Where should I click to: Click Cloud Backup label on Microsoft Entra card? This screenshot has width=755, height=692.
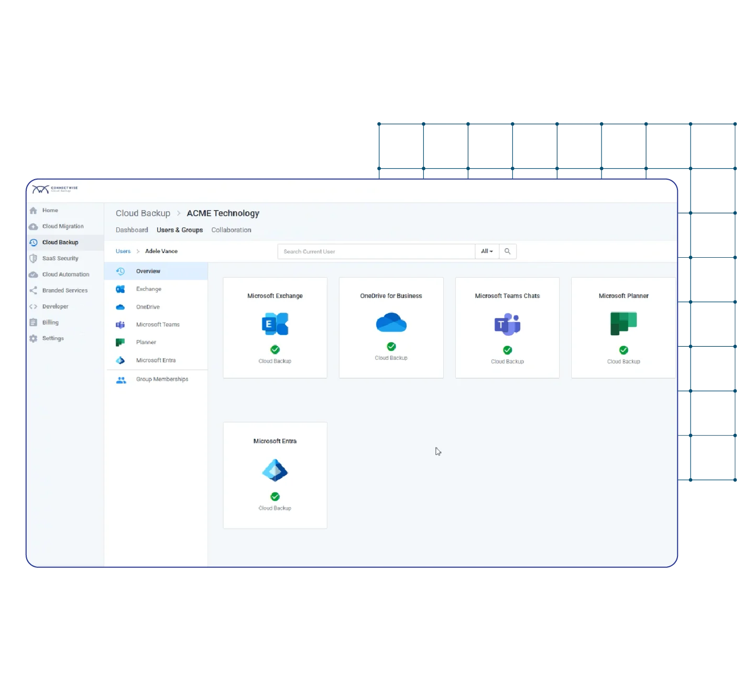(275, 509)
